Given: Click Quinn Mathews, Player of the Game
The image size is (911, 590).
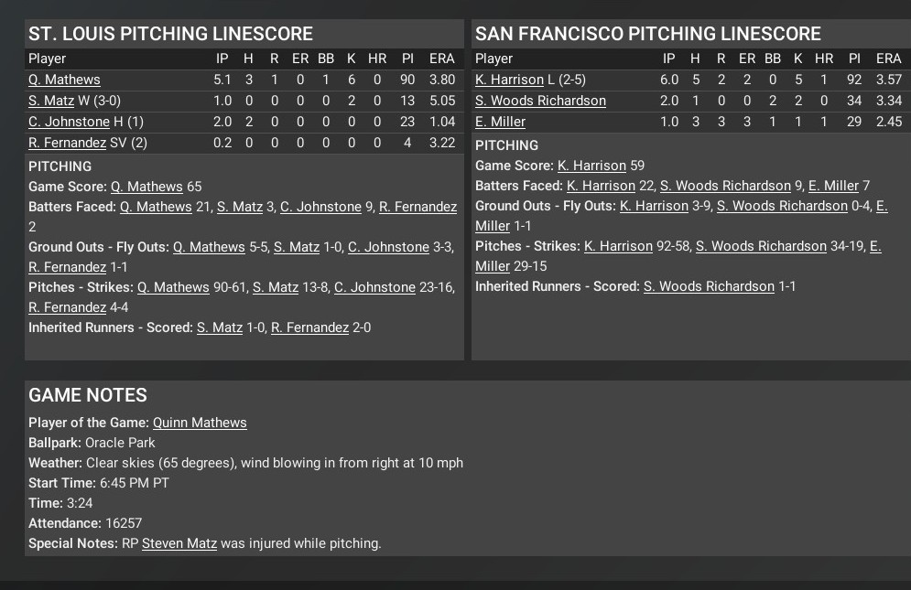Looking at the screenshot, I should point(200,423).
